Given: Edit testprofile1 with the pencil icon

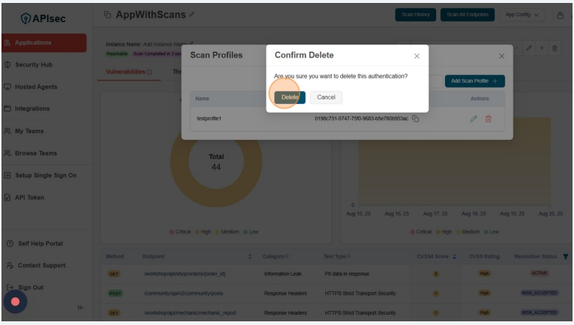Looking at the screenshot, I should click(x=474, y=119).
